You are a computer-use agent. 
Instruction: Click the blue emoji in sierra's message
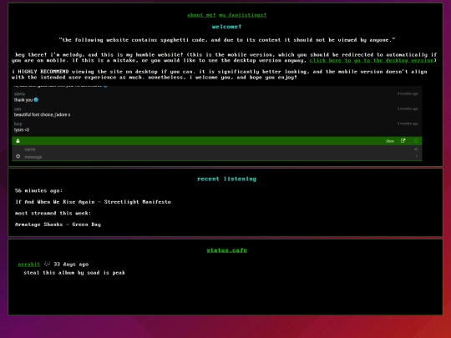[x=36, y=100]
